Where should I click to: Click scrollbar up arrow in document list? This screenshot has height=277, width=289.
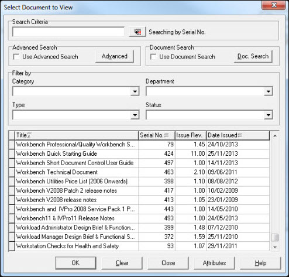coord(275,136)
